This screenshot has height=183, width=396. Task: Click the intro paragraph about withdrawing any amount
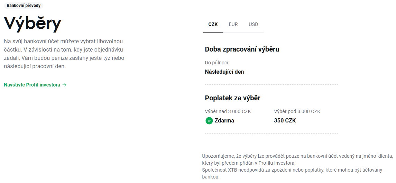(x=64, y=54)
